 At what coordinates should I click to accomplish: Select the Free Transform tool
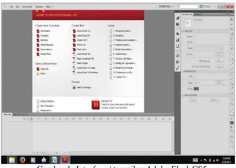[232, 29]
